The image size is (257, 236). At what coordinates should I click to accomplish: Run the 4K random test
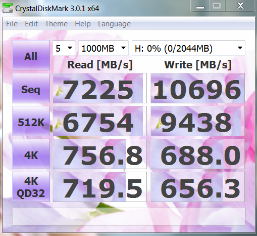click(x=31, y=154)
